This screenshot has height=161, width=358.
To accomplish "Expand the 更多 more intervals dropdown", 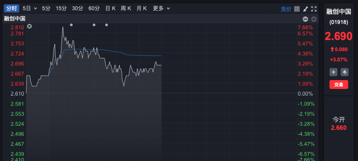I will pyautogui.click(x=161, y=8).
